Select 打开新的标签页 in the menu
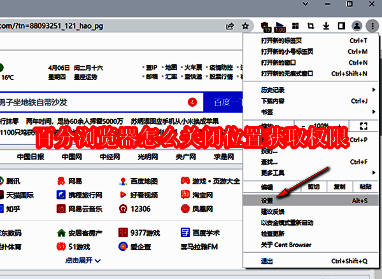This screenshot has width=382, height=279. coord(311,41)
